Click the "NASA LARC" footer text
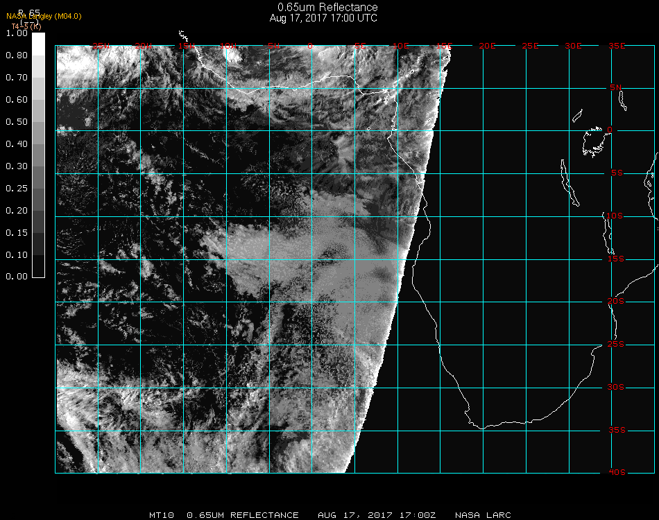659x520 pixels. coord(483,515)
